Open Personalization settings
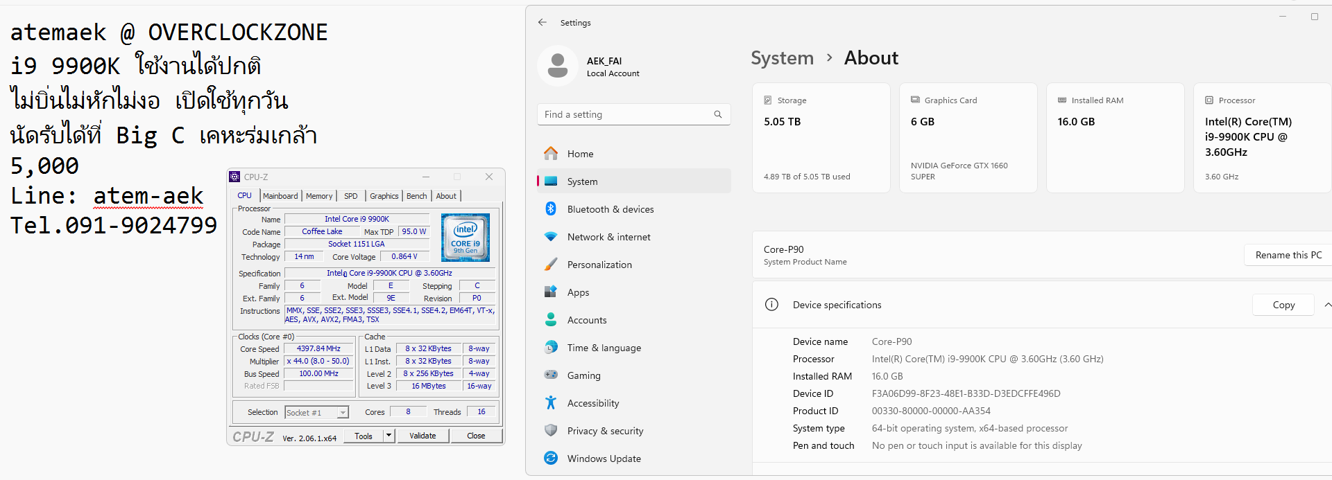This screenshot has height=480, width=1332. click(x=634, y=265)
